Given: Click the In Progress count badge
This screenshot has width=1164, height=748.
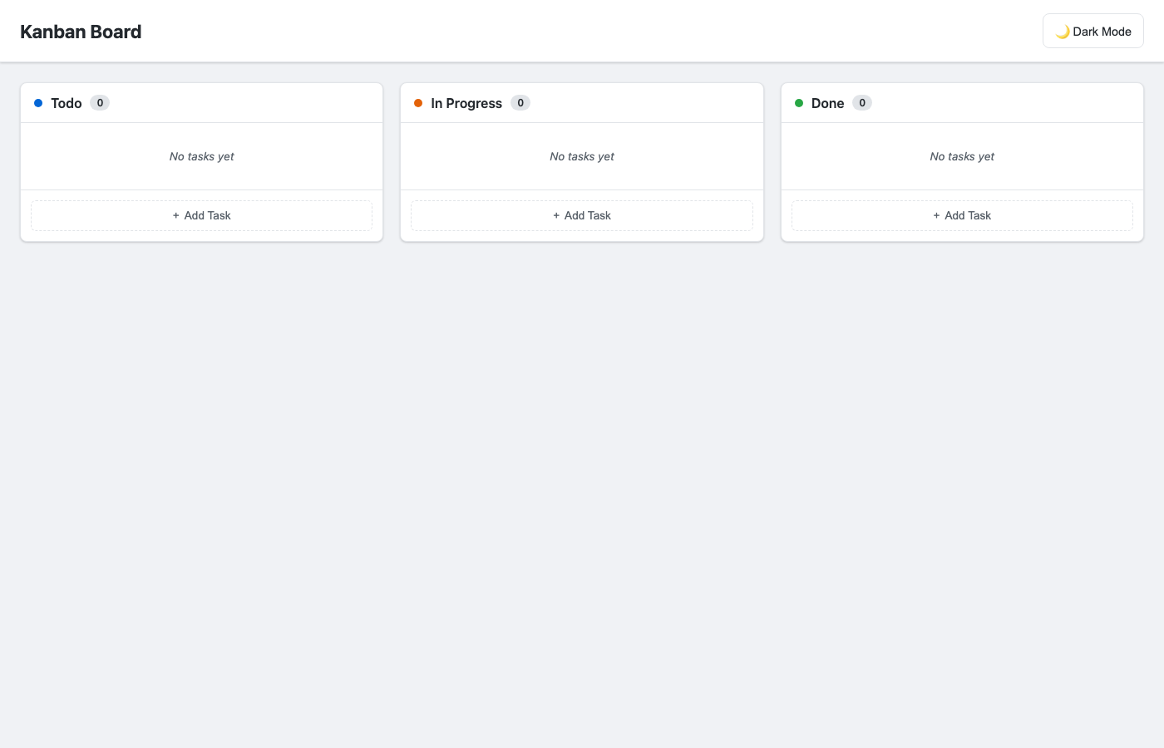Looking at the screenshot, I should click(x=520, y=103).
